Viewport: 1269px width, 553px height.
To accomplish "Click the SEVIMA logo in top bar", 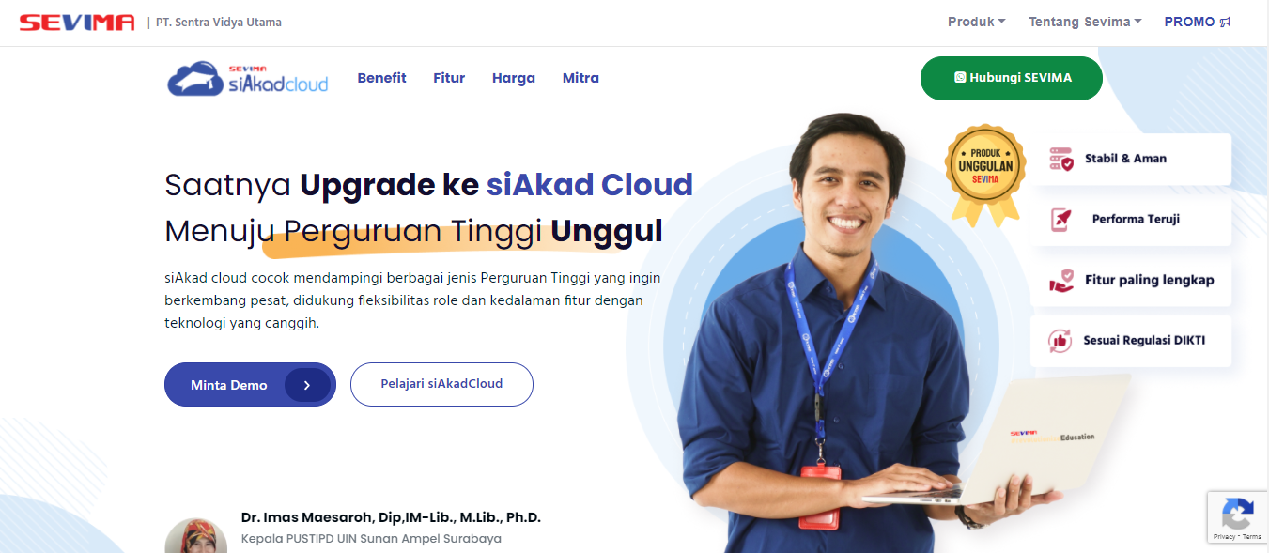I will click(77, 23).
